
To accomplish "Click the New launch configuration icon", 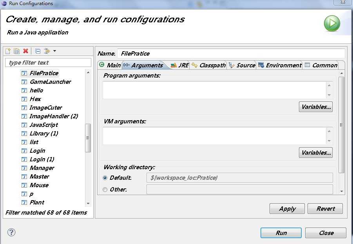I will click(8, 51).
